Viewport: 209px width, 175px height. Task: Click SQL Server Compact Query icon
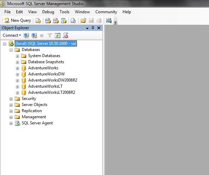point(73,20)
